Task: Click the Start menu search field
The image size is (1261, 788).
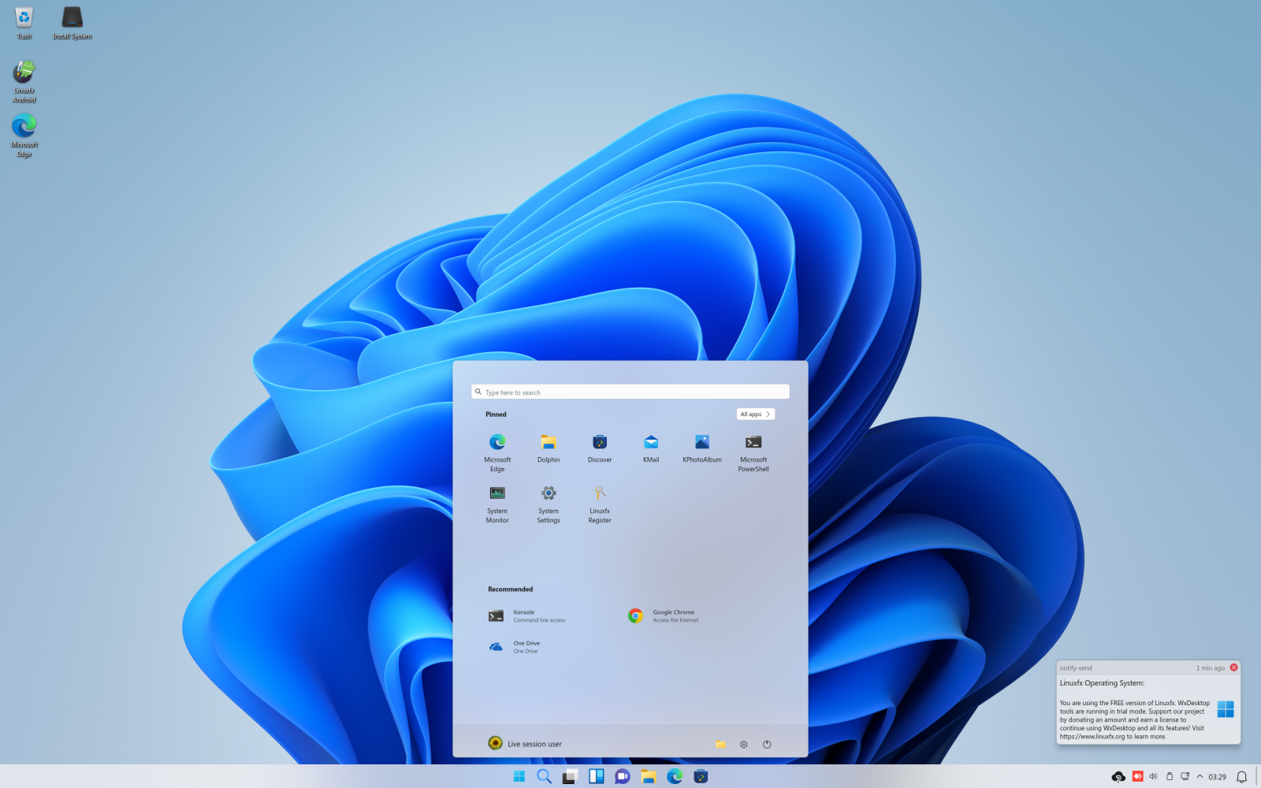Action: coord(629,392)
